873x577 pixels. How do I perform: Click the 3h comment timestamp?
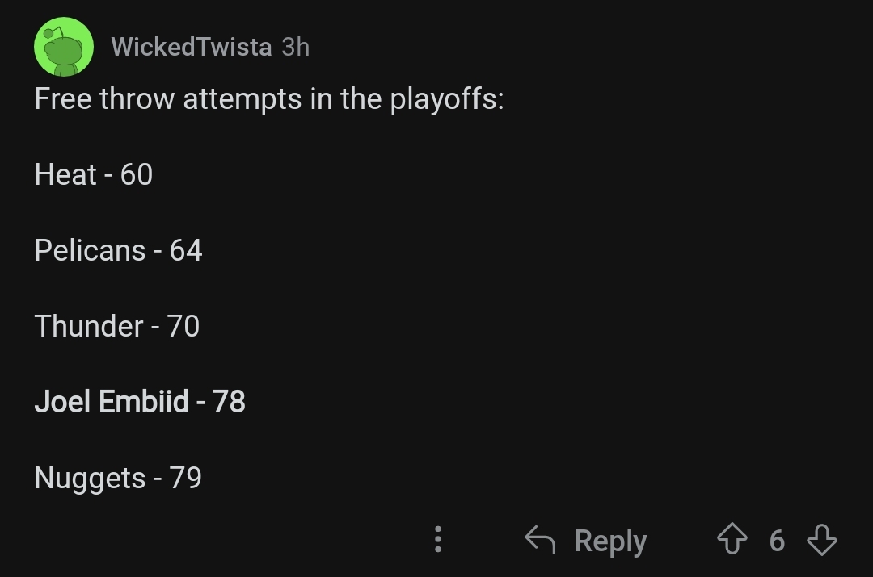[296, 47]
